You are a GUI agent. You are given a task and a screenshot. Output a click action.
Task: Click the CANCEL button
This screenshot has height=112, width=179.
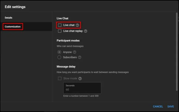point(158,107)
